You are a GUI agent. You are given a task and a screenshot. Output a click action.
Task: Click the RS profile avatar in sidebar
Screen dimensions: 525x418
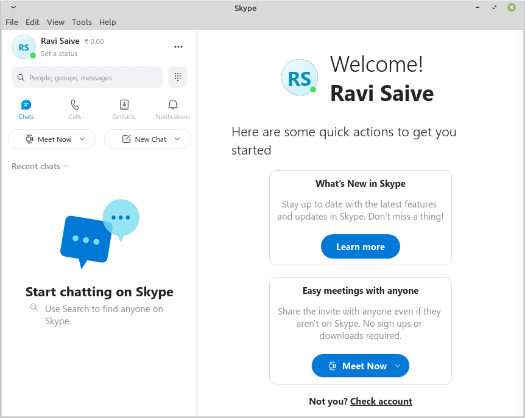pos(24,47)
